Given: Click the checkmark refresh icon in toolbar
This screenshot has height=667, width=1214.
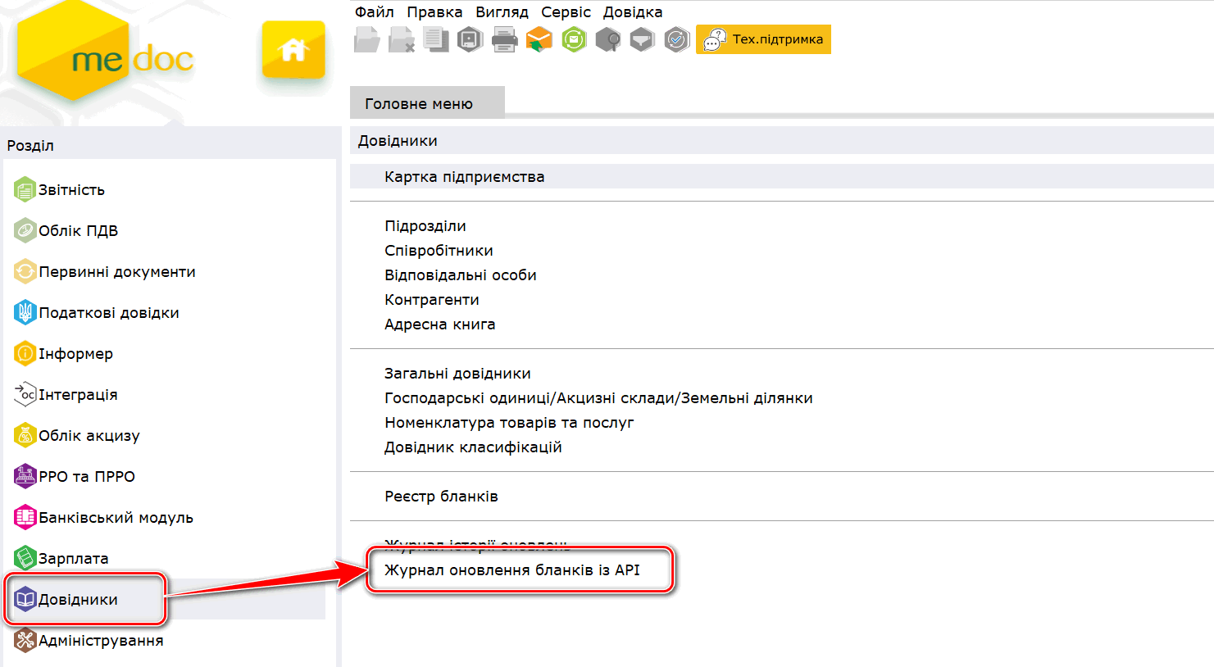Looking at the screenshot, I should click(x=676, y=39).
